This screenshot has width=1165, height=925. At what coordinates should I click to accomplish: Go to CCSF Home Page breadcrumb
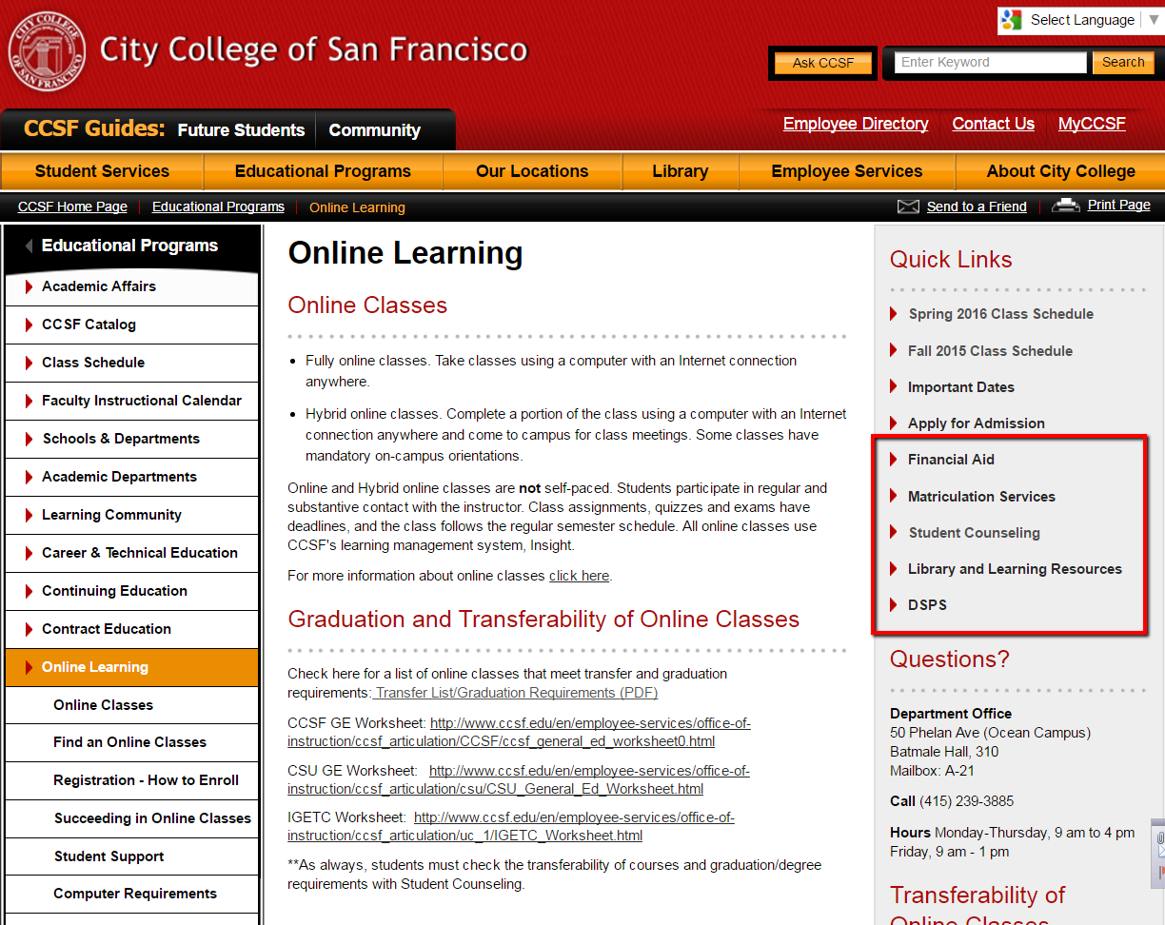72,207
